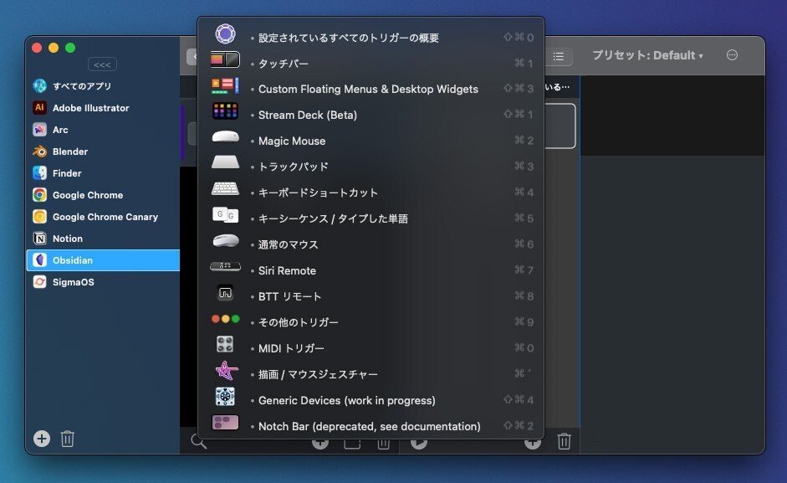This screenshot has width=787, height=483.
Task: Choose Magic Mouse menu item
Action: (371, 141)
